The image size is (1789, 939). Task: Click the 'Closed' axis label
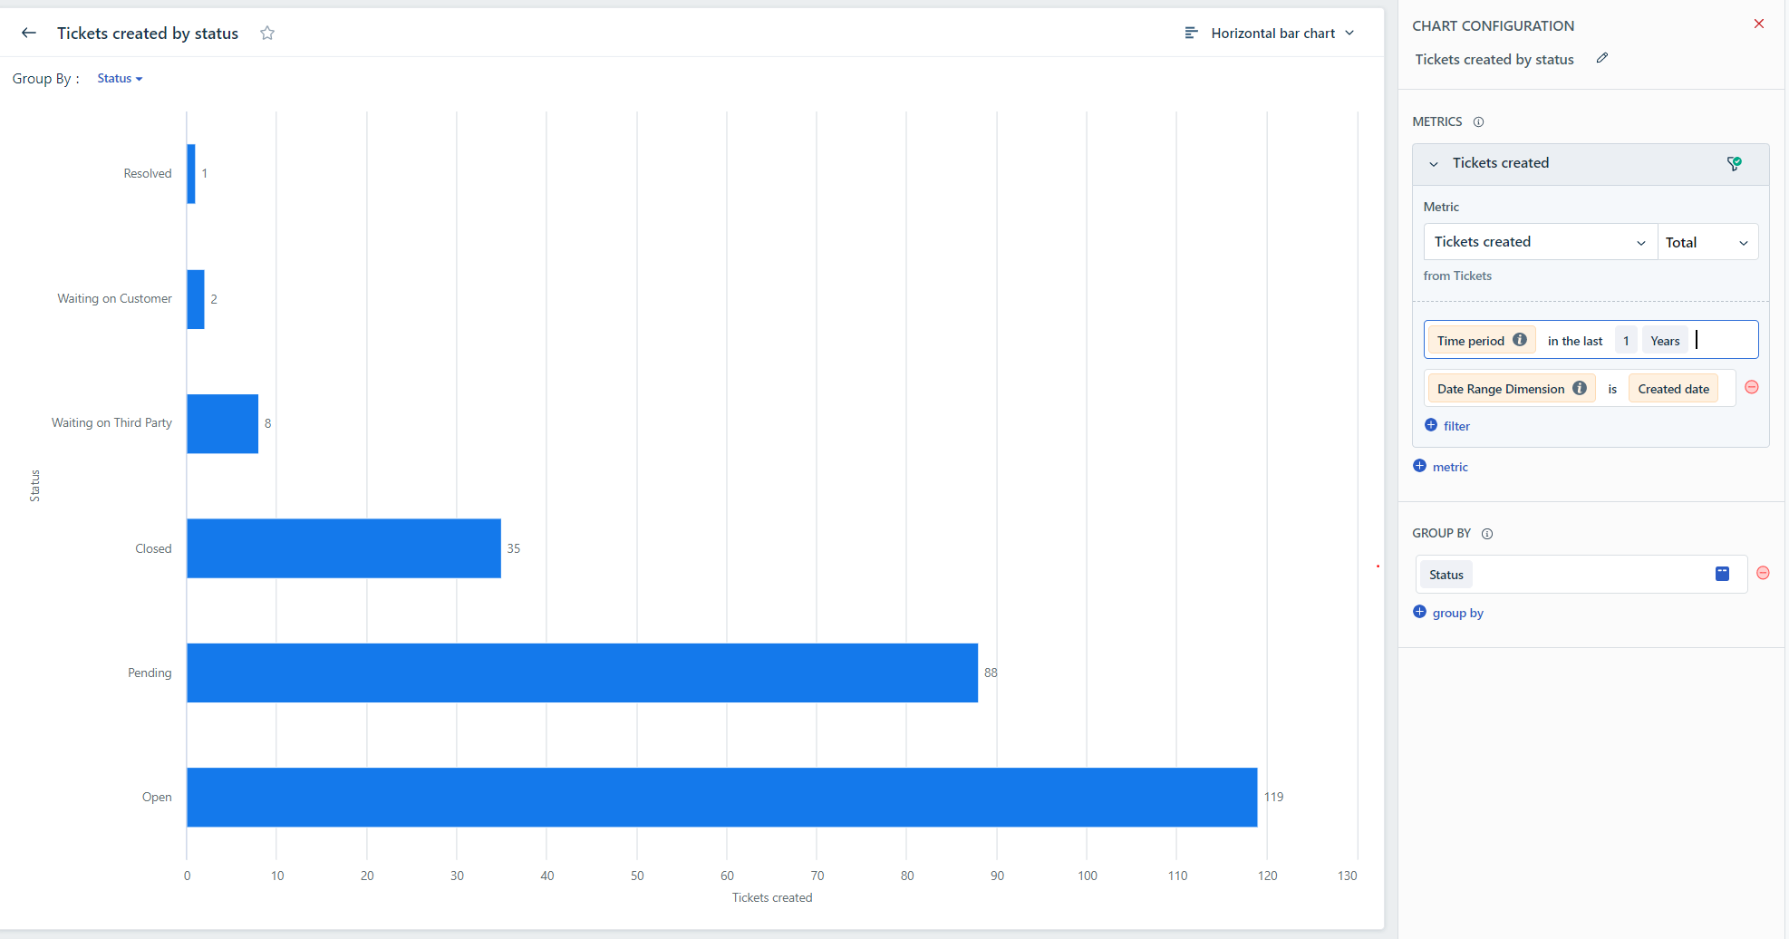(153, 548)
